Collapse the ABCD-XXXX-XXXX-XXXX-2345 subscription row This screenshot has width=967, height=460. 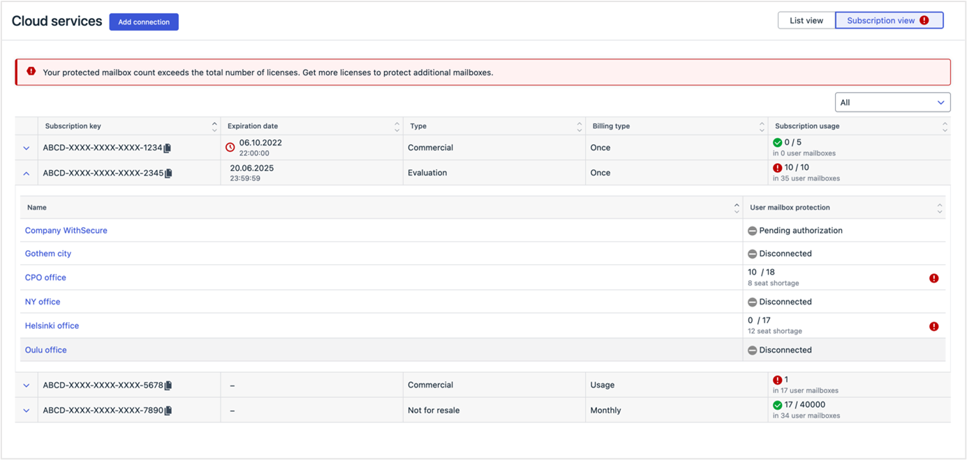(x=27, y=174)
